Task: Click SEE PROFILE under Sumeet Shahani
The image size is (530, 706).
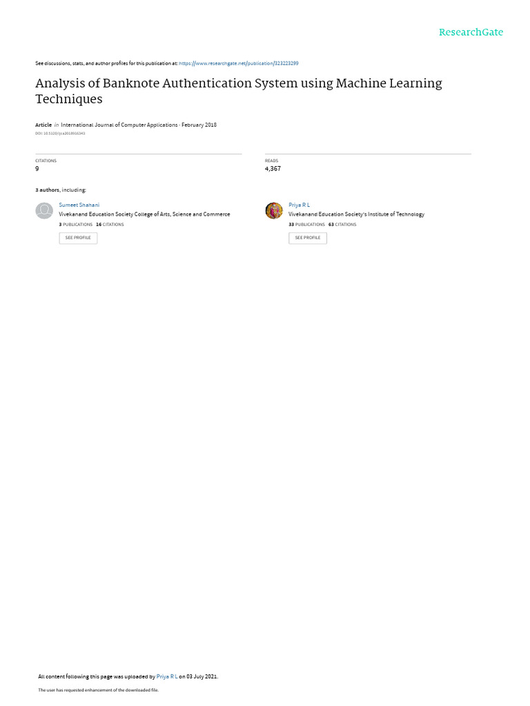Action: pos(78,238)
